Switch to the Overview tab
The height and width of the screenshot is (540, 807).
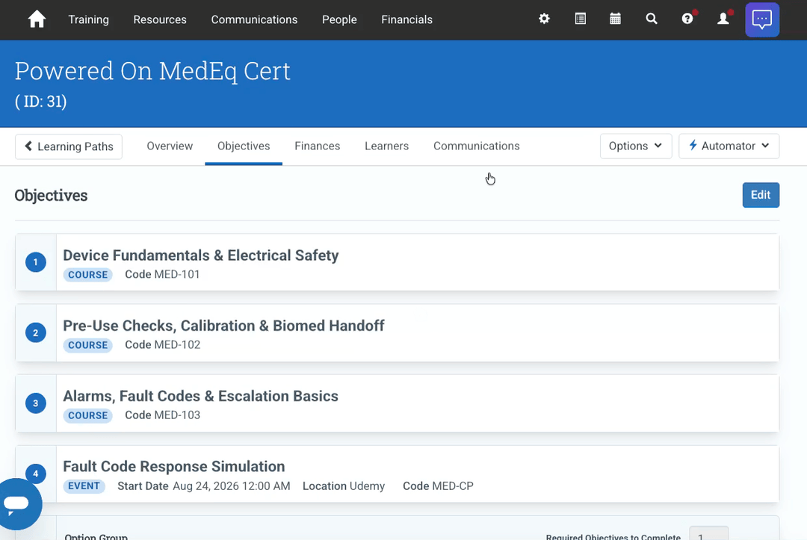(170, 146)
